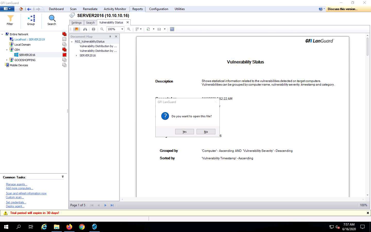Click the send by email envelope icon
The width and height of the screenshot is (371, 232).
pos(159,29)
